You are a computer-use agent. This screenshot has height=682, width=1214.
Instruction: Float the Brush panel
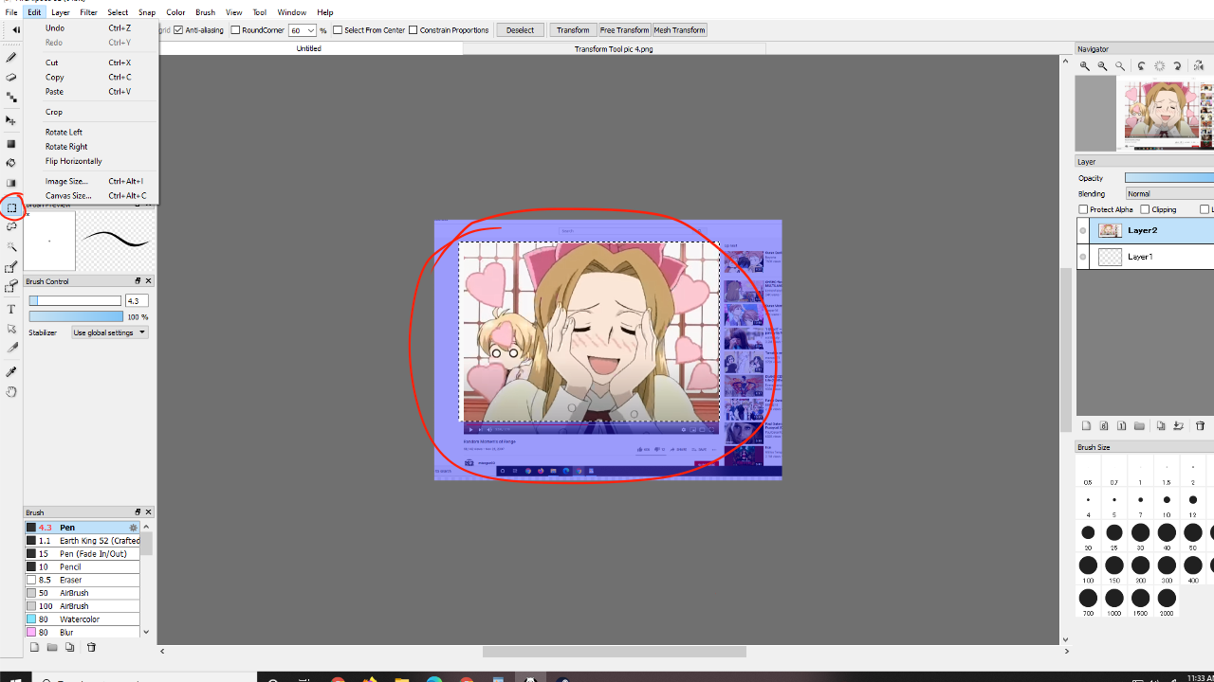(x=138, y=512)
